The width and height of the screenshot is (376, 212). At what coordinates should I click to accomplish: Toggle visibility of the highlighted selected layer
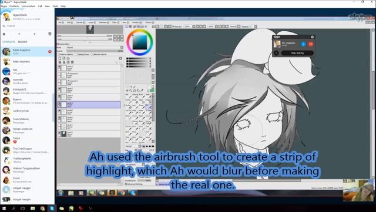pyautogui.click(x=59, y=104)
